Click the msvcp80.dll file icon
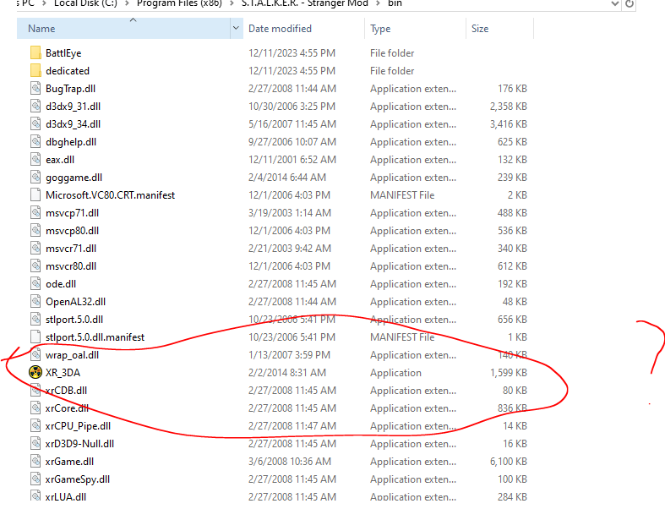The width and height of the screenshot is (665, 509). 36,231
